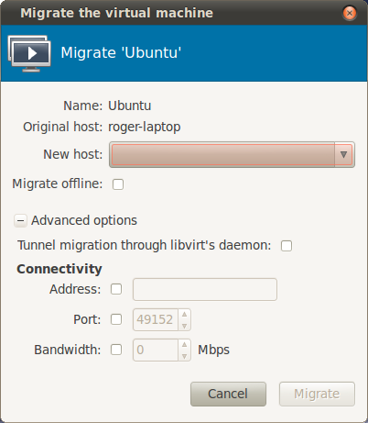Enable the Migrate offline checkbox
368x423 pixels.
point(118,184)
